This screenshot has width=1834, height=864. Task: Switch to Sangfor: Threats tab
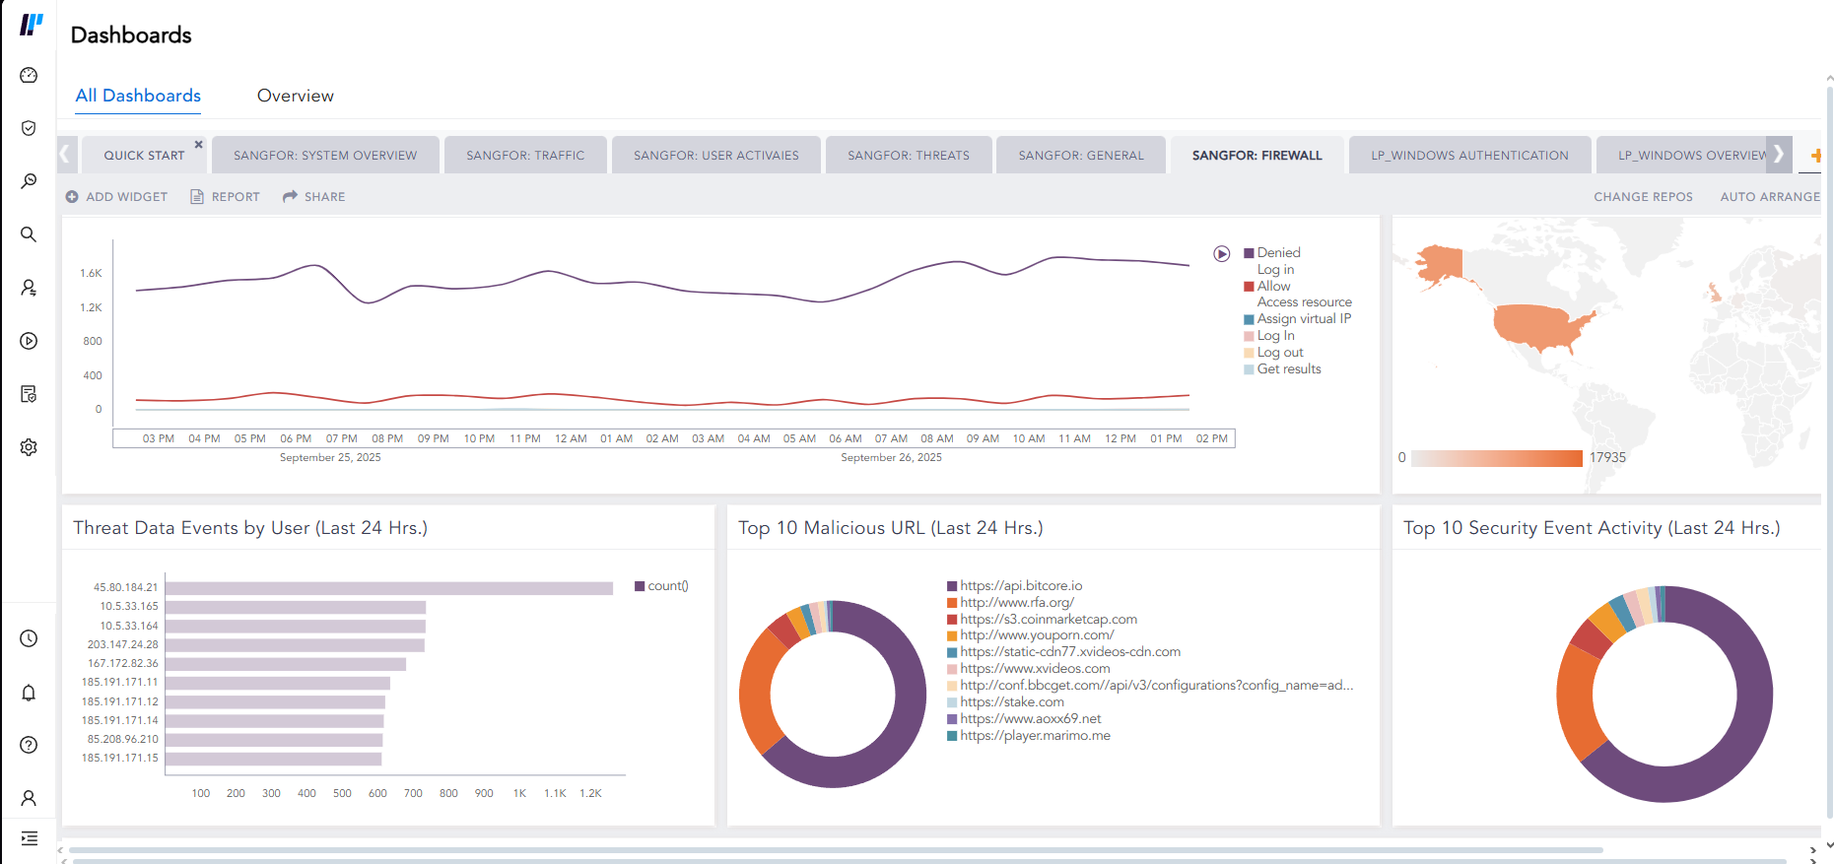tap(908, 156)
